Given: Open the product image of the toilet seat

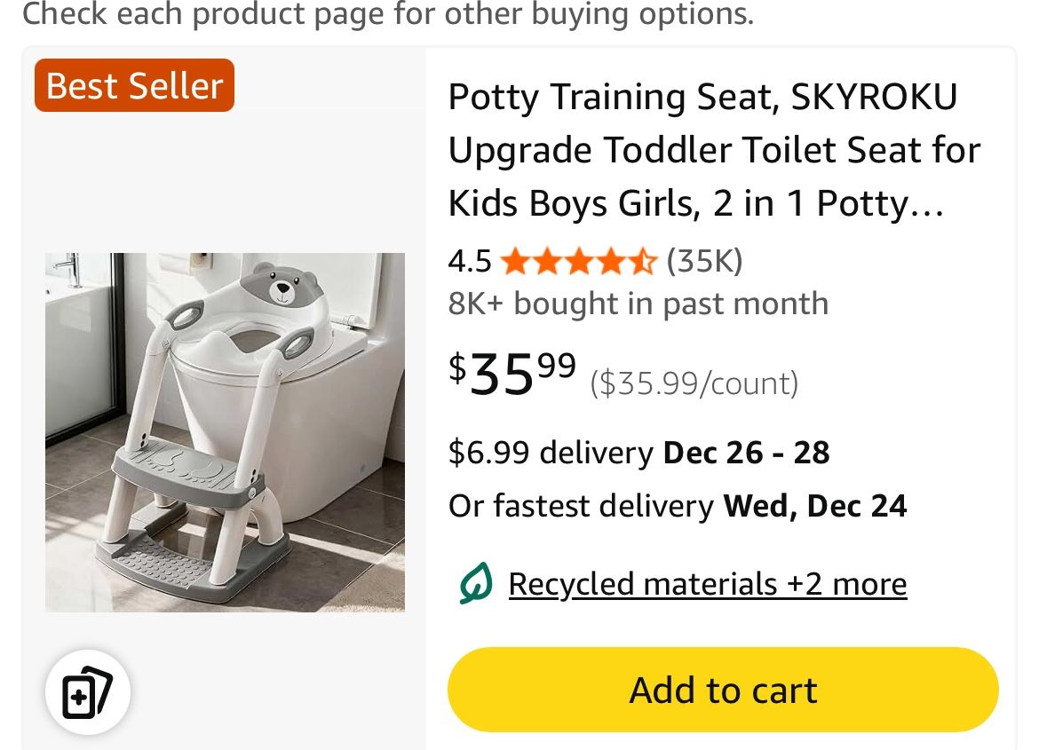Looking at the screenshot, I should point(225,431).
